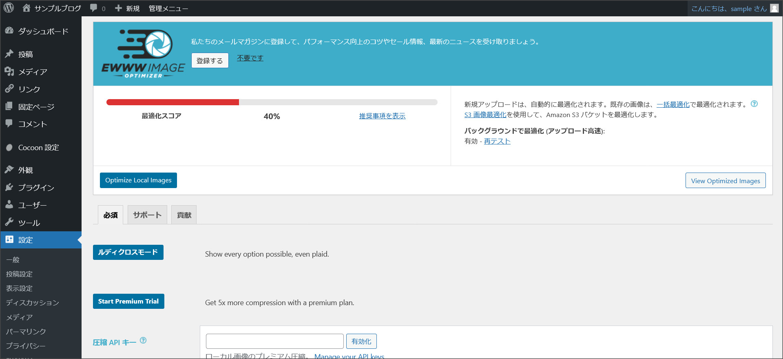
Task: Open 外観 appearance menu
Action: (25, 170)
